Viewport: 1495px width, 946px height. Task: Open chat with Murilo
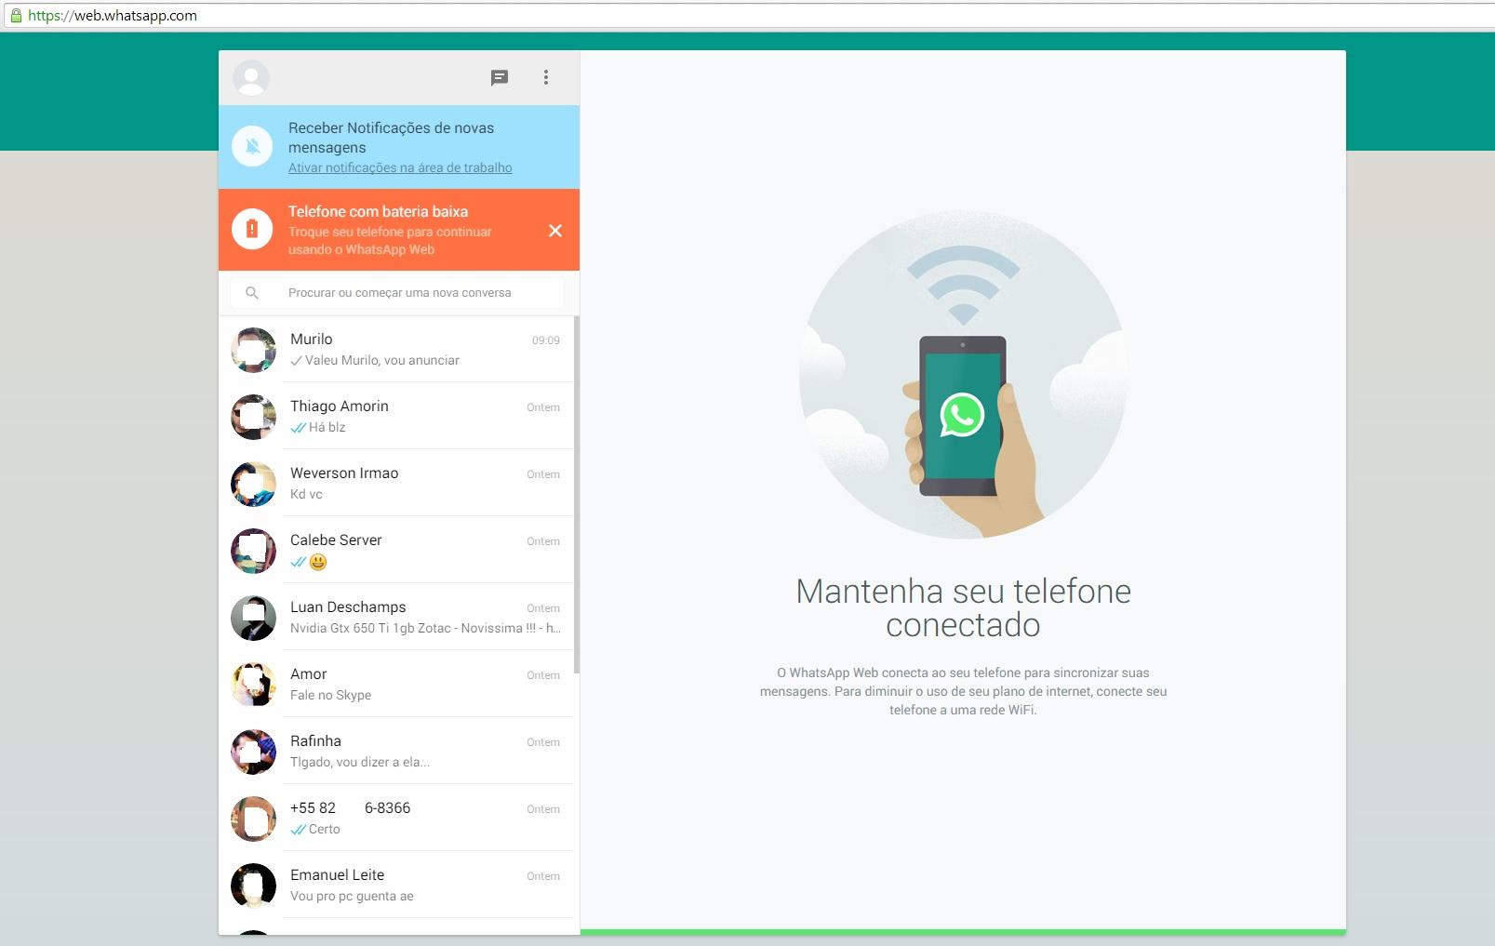pos(397,349)
